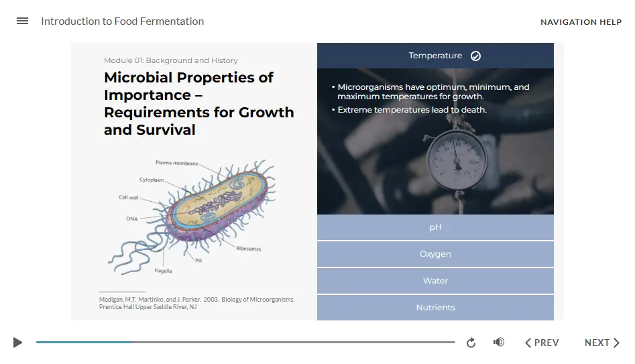Click the PREV left chevron arrow
The width and height of the screenshot is (635, 364).
click(x=528, y=343)
